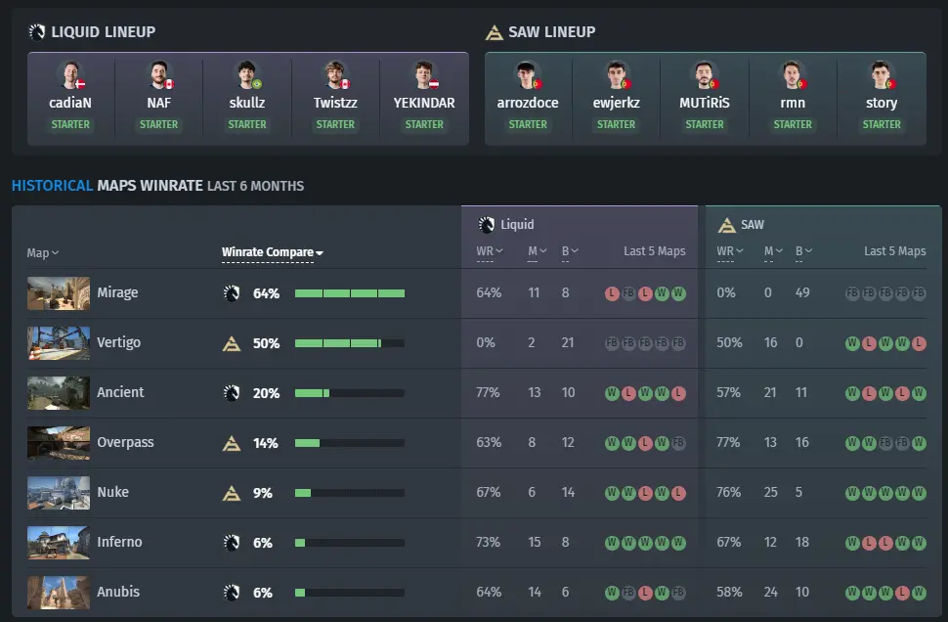Screen dimensions: 948x622
Task: Click SAW's 25 maps played on Nuke
Action: click(770, 493)
